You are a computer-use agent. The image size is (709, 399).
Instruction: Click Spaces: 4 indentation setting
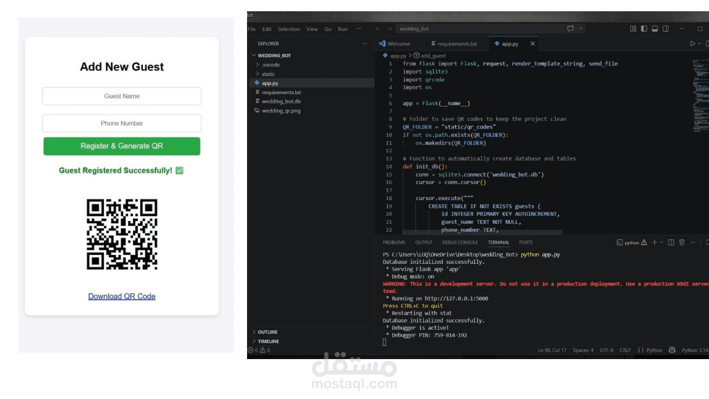[583, 350]
